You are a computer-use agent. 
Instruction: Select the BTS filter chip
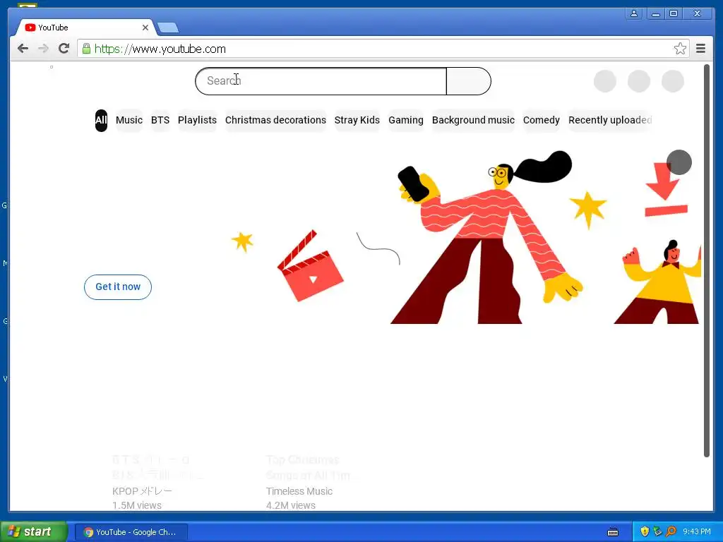coord(160,120)
